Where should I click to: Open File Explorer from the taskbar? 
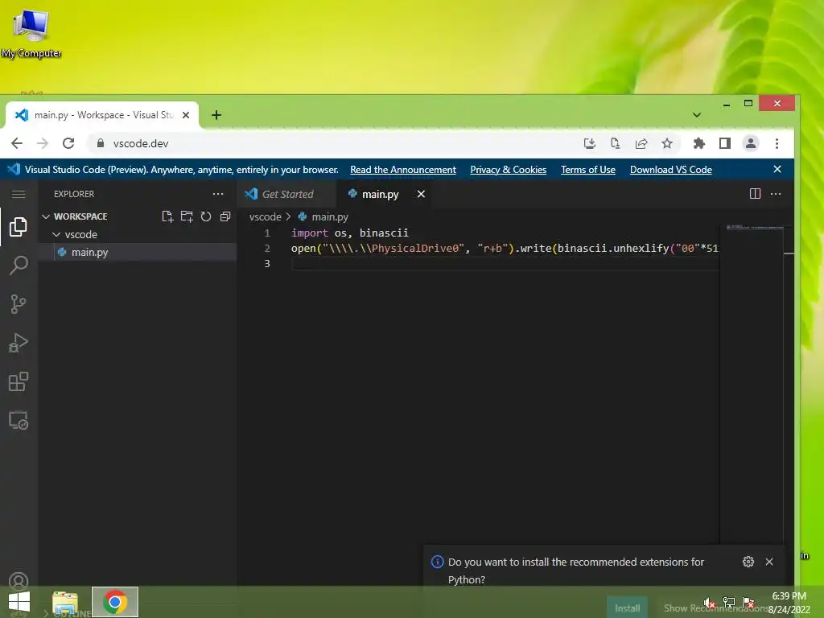point(65,602)
